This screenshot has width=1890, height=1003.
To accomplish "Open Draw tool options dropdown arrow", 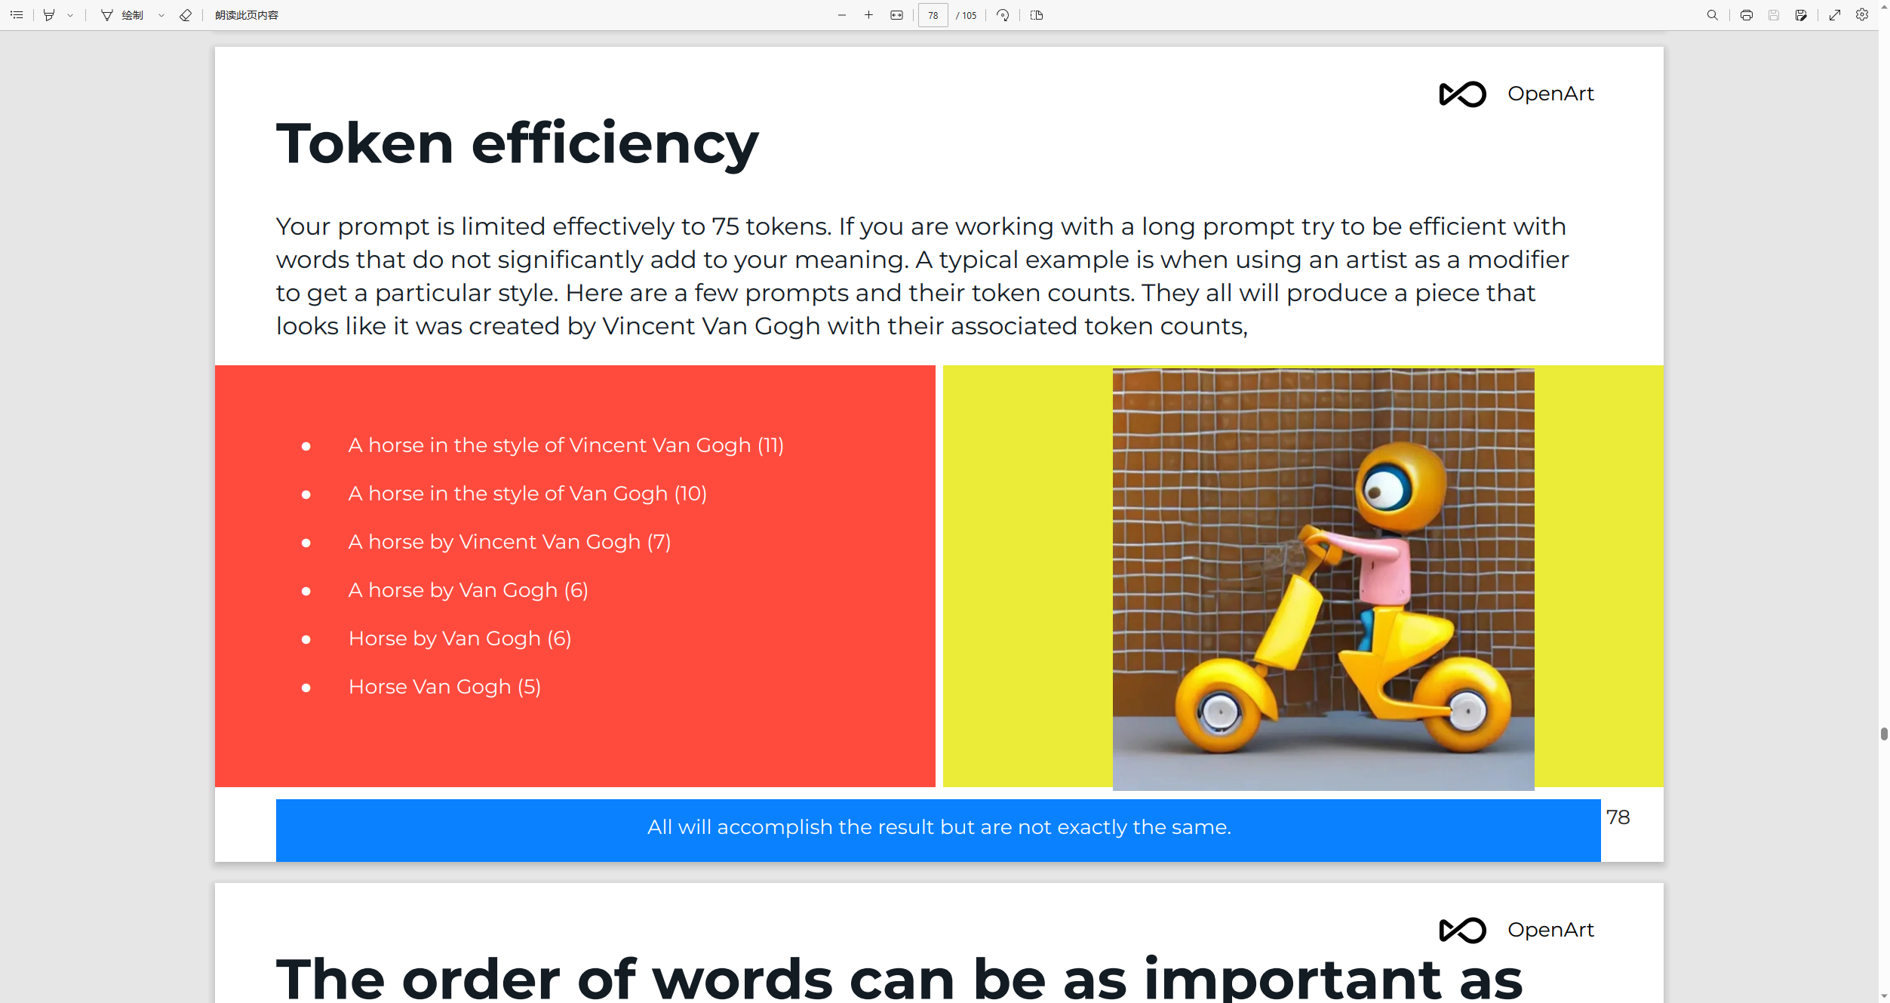I will [161, 15].
